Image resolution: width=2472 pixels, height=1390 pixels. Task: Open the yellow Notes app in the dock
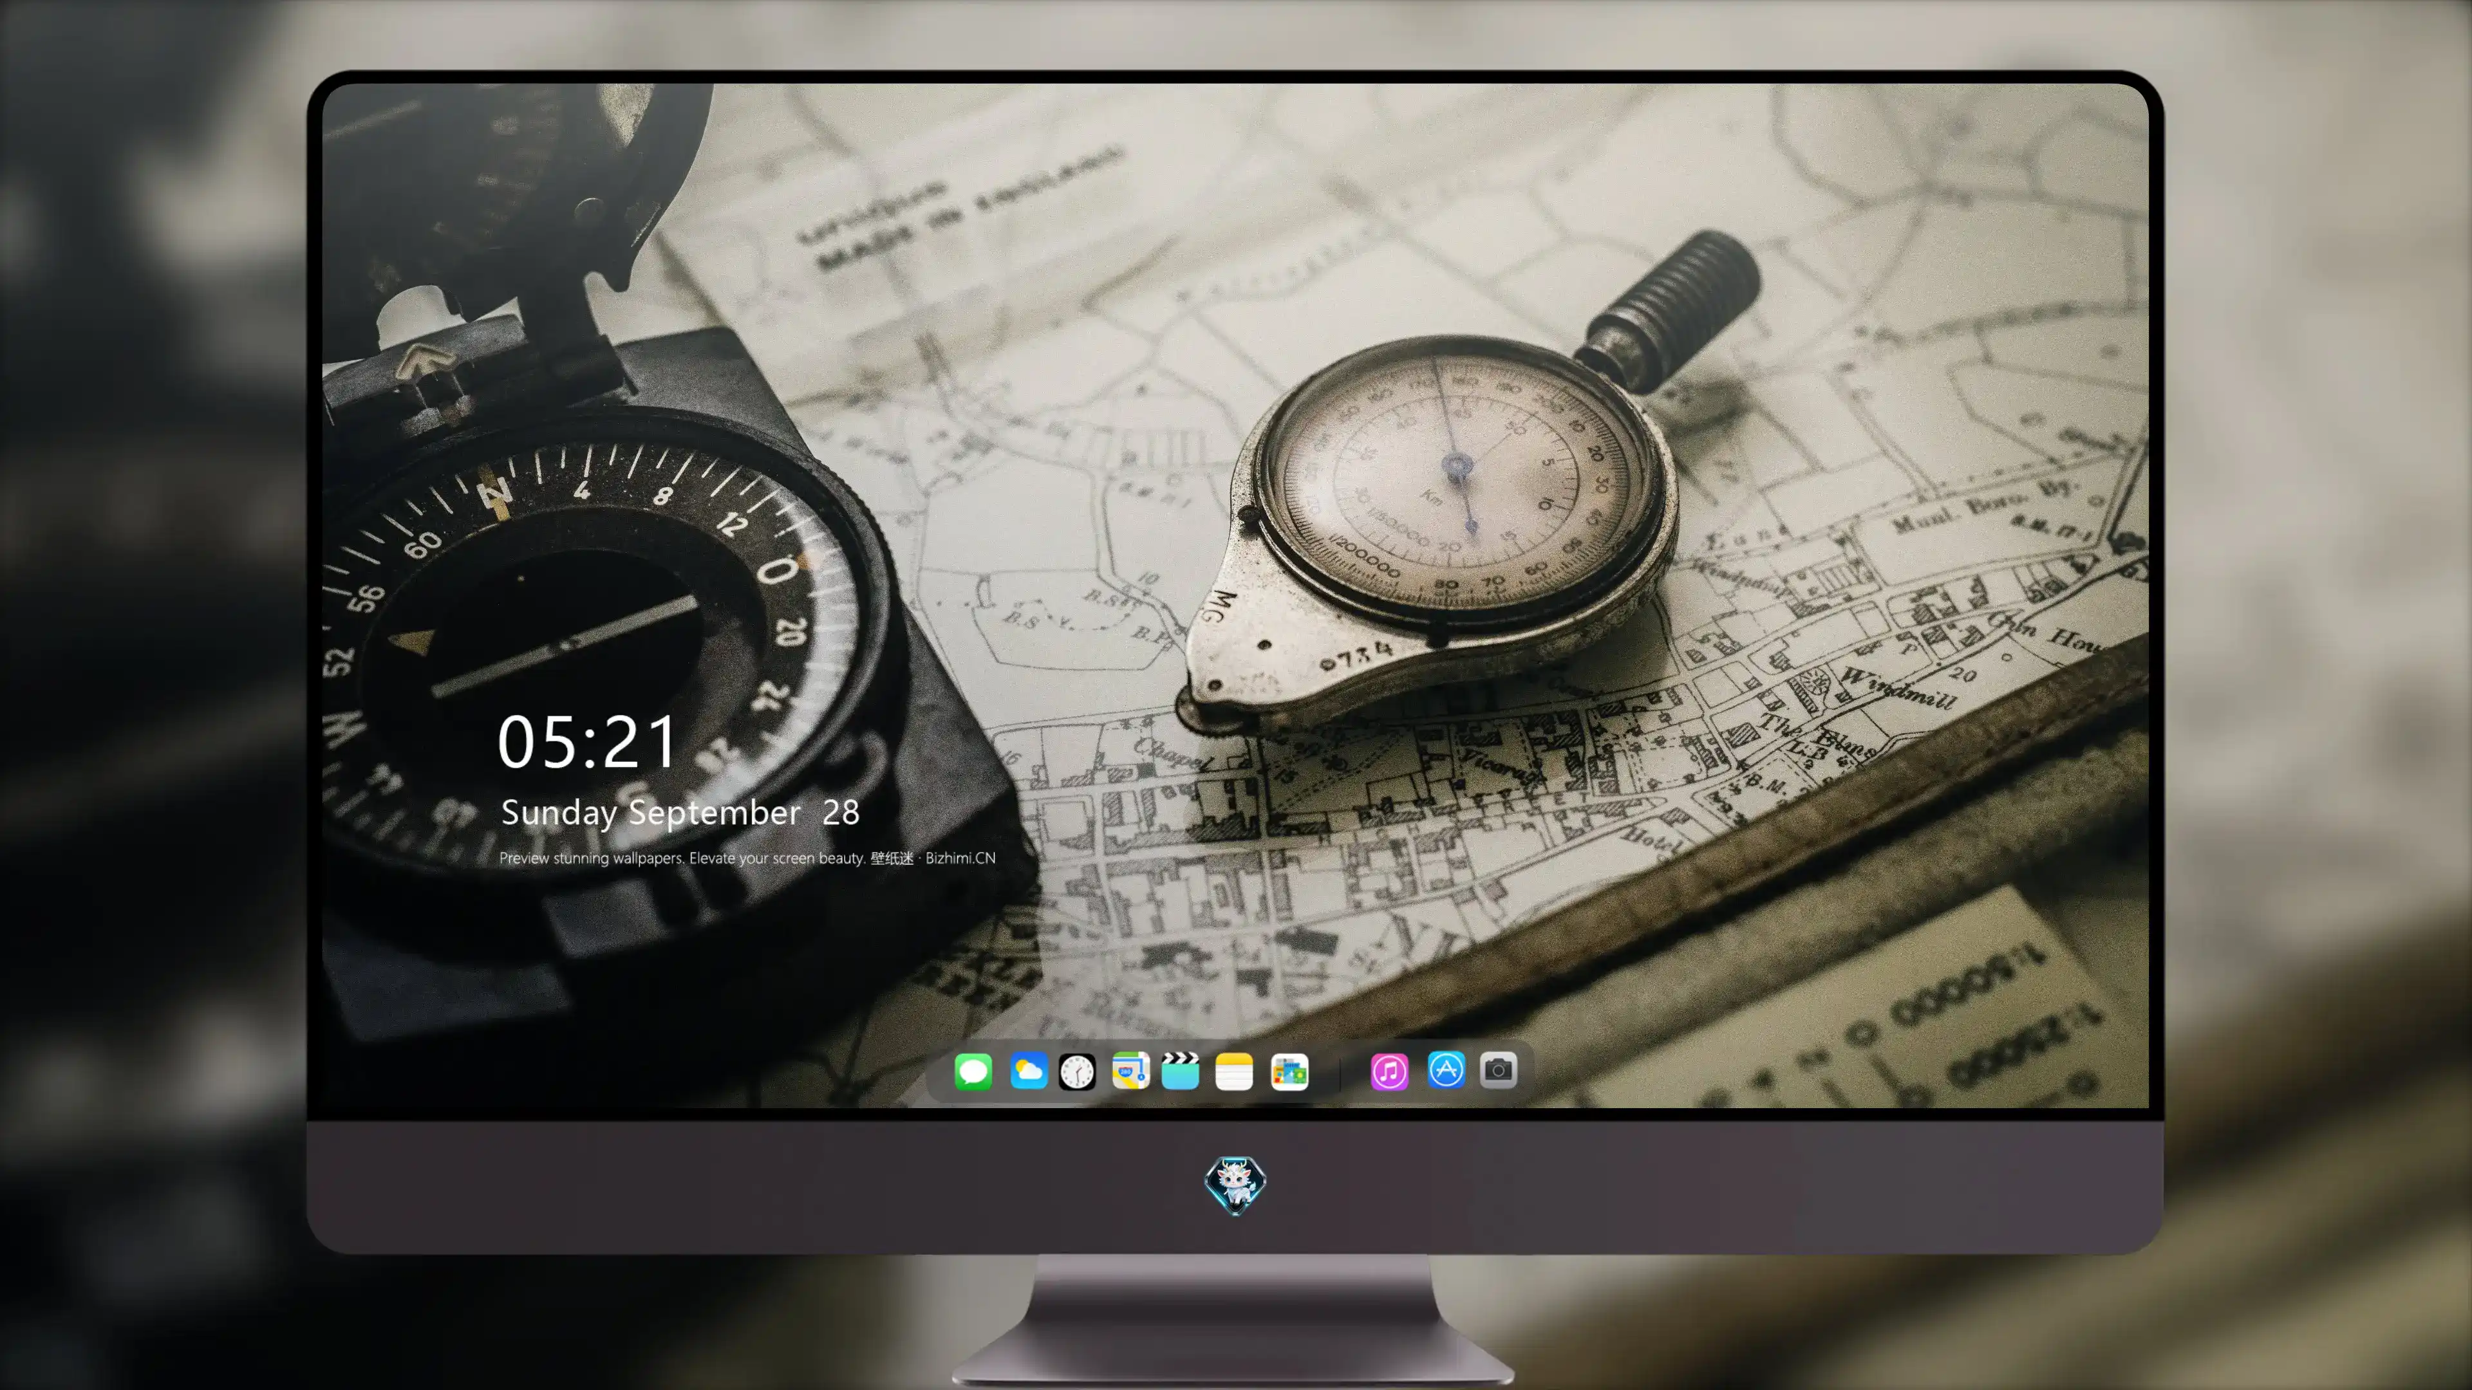click(x=1234, y=1071)
